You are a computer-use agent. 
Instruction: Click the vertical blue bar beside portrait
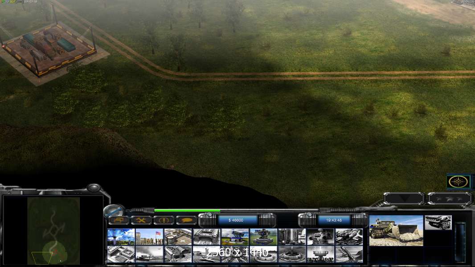[460, 242]
